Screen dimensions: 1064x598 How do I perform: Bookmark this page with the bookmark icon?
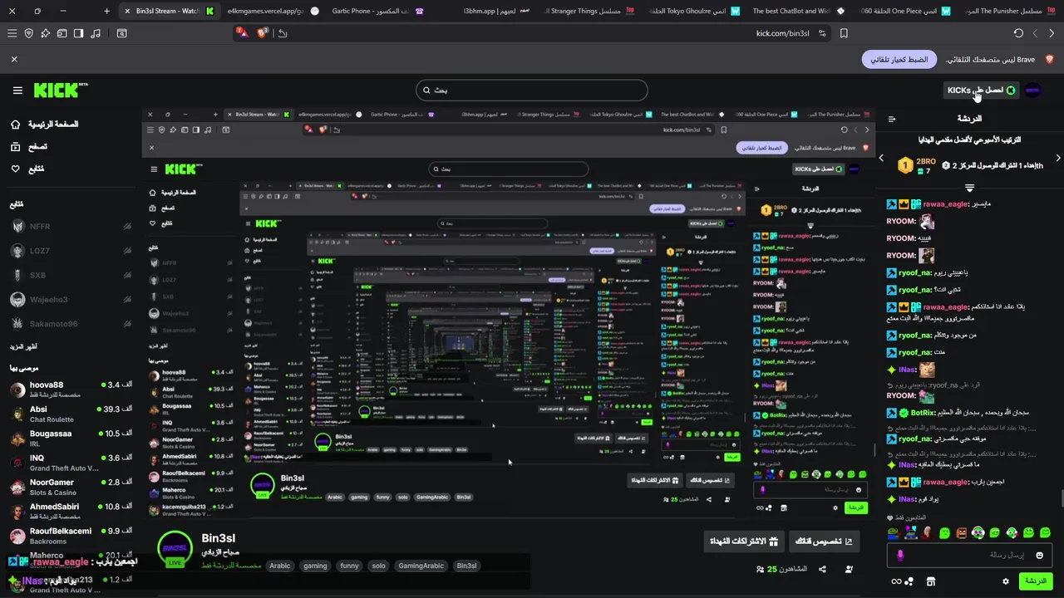(x=844, y=33)
